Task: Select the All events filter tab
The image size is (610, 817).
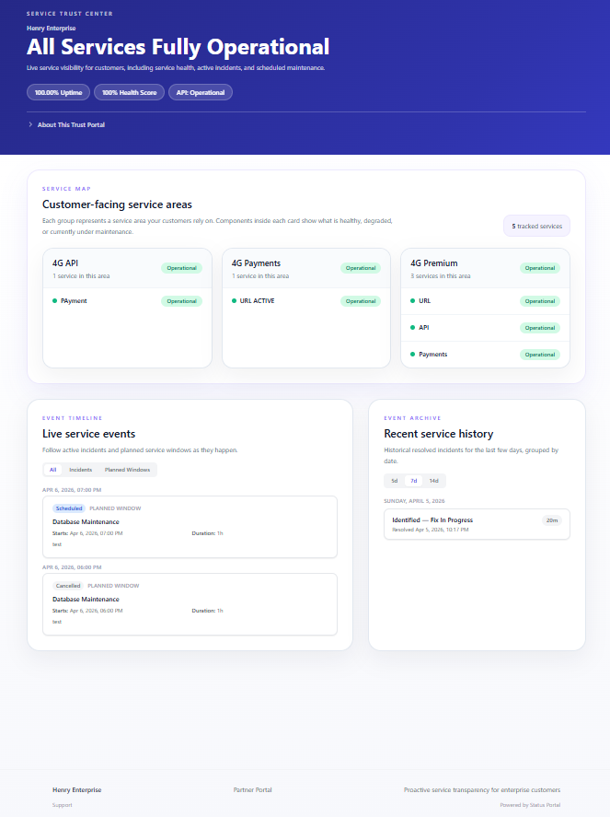Action: click(52, 470)
